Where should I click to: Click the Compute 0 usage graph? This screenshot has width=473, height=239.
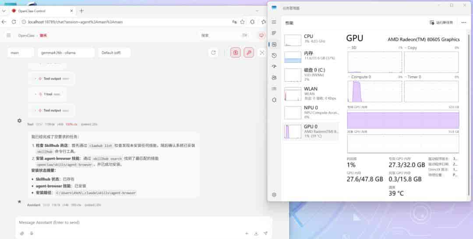pos(374,91)
